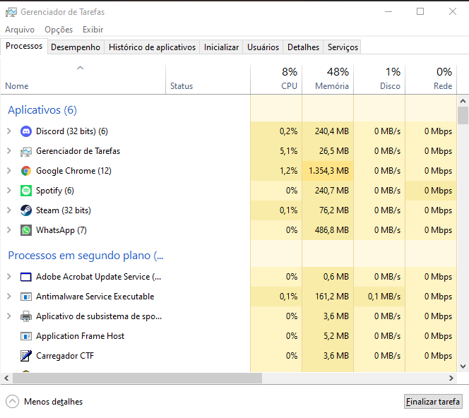Collapse details with Menos detalhes toggle

13,402
